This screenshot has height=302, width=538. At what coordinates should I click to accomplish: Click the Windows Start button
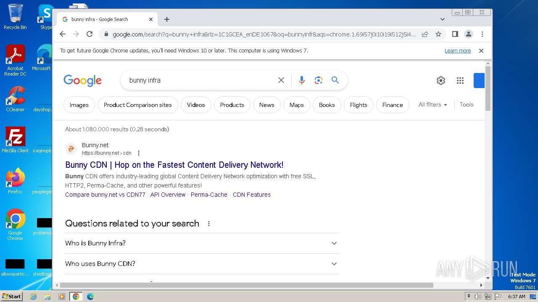(12, 296)
